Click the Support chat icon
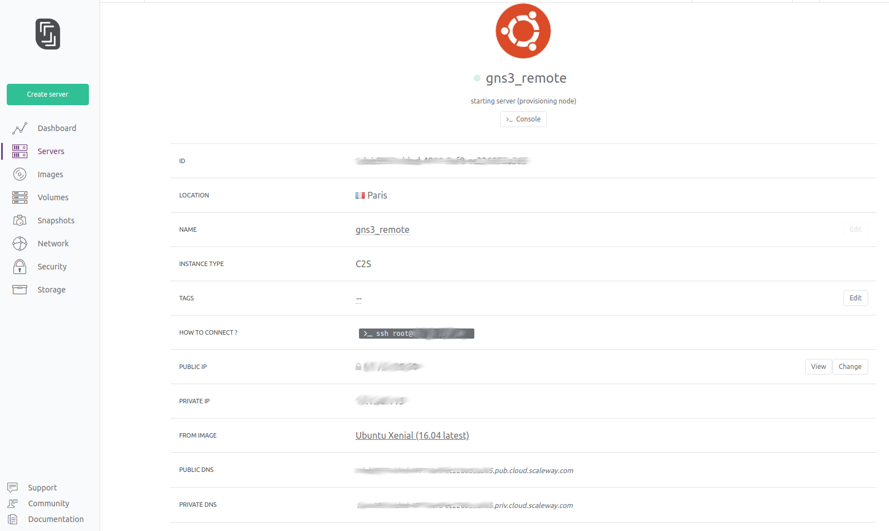Screen dimensions: 889x531 pos(12,488)
